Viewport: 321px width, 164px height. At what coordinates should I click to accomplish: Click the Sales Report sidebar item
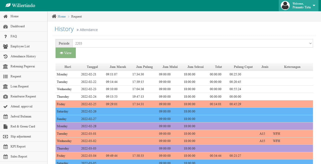tap(24, 156)
